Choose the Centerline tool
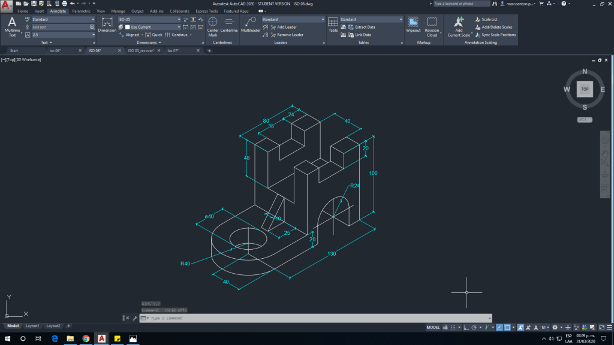 click(229, 26)
